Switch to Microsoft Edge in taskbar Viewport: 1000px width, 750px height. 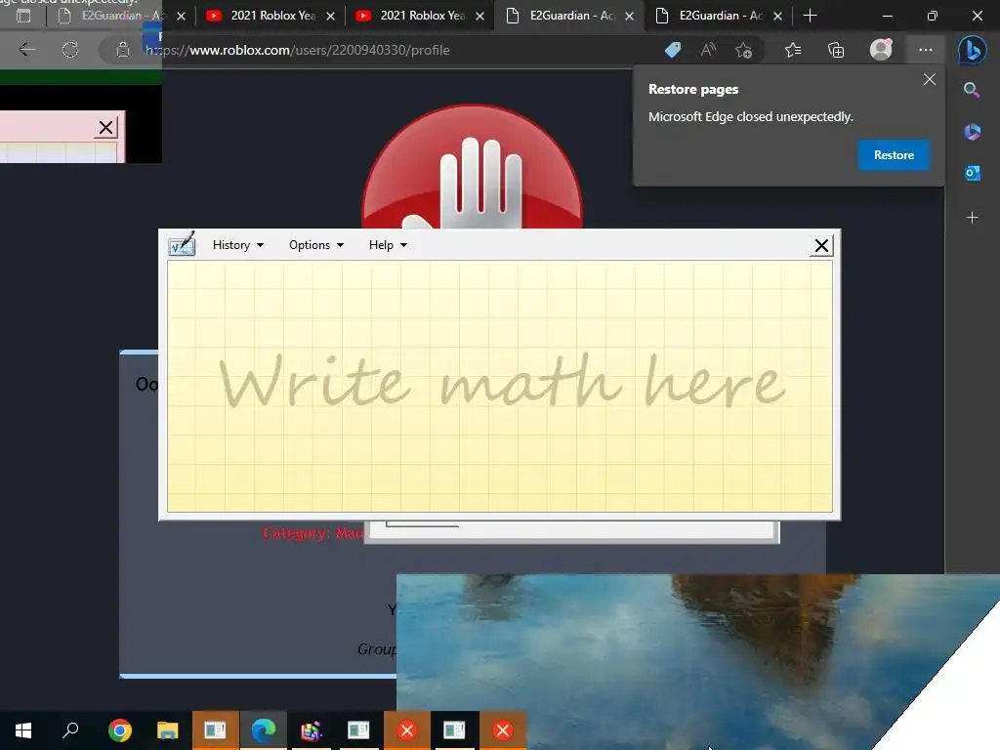coord(263,729)
